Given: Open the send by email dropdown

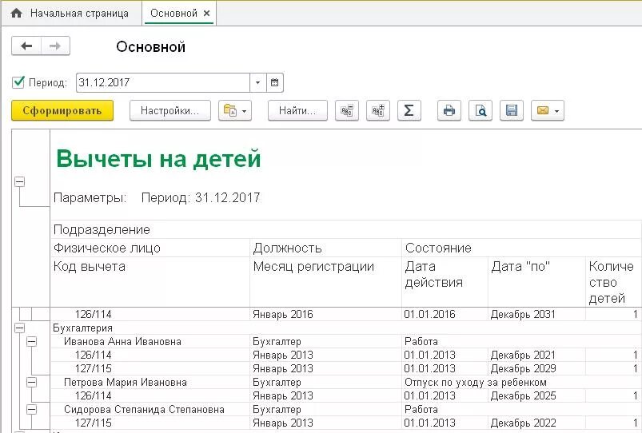Looking at the screenshot, I should (x=548, y=110).
